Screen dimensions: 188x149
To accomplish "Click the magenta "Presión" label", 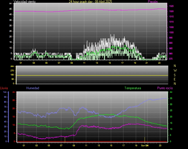I will pyautogui.click(x=153, y=2).
